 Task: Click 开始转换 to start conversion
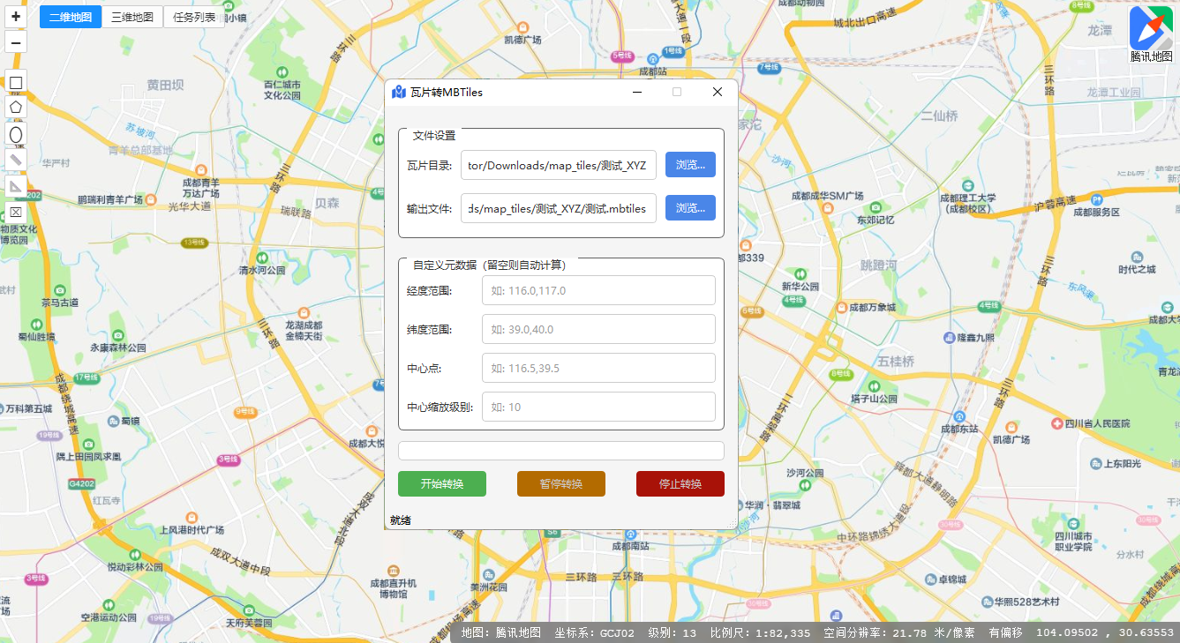point(442,484)
